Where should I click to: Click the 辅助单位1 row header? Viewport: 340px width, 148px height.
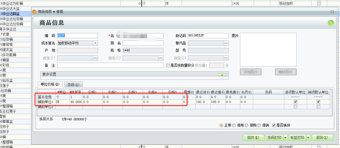46,102
